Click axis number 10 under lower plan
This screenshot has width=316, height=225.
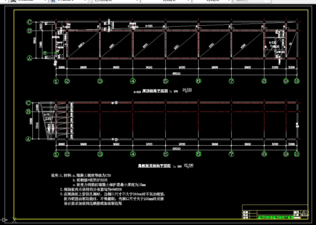pyautogui.click(x=297, y=154)
